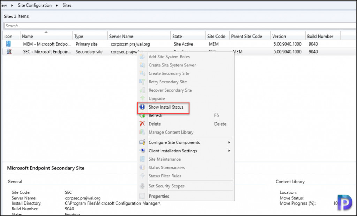
Task: Click the Retry Secondary Site icon
Action: pyautogui.click(x=142, y=82)
